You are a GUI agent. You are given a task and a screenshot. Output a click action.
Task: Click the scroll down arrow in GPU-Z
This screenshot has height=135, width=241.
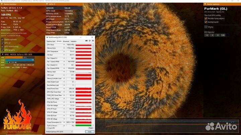93,125
